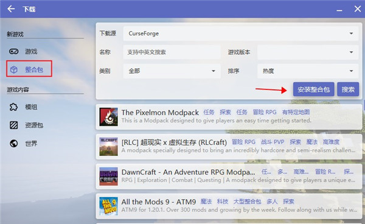
Task: Click the 有特定地图 tag on Pixelmon
Action: click(296, 112)
